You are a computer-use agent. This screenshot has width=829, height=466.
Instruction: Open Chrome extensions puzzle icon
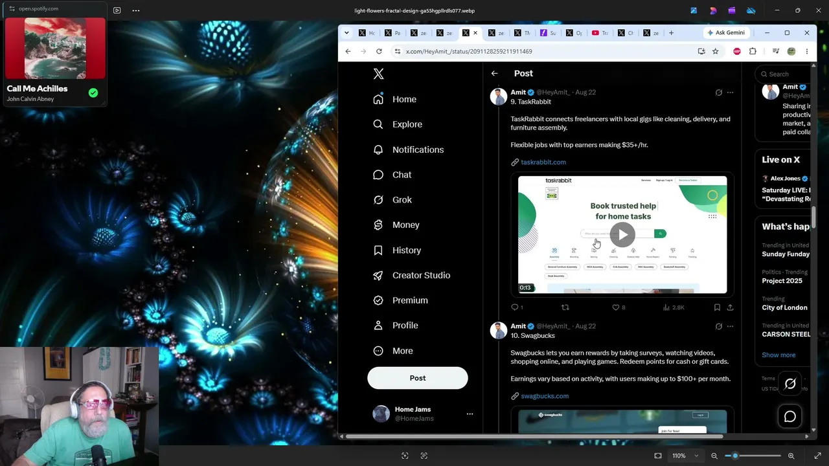(753, 51)
